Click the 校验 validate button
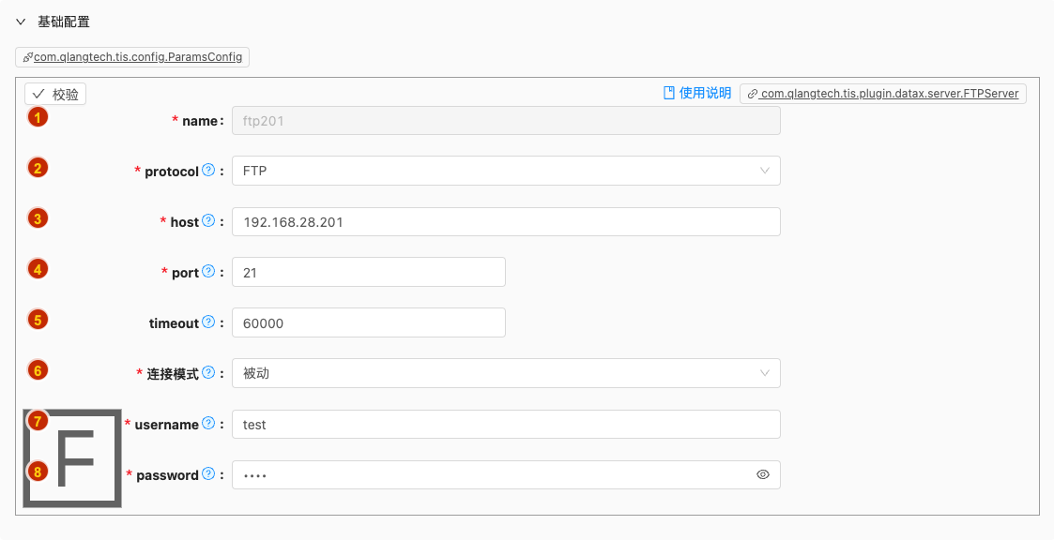 pyautogui.click(x=55, y=94)
